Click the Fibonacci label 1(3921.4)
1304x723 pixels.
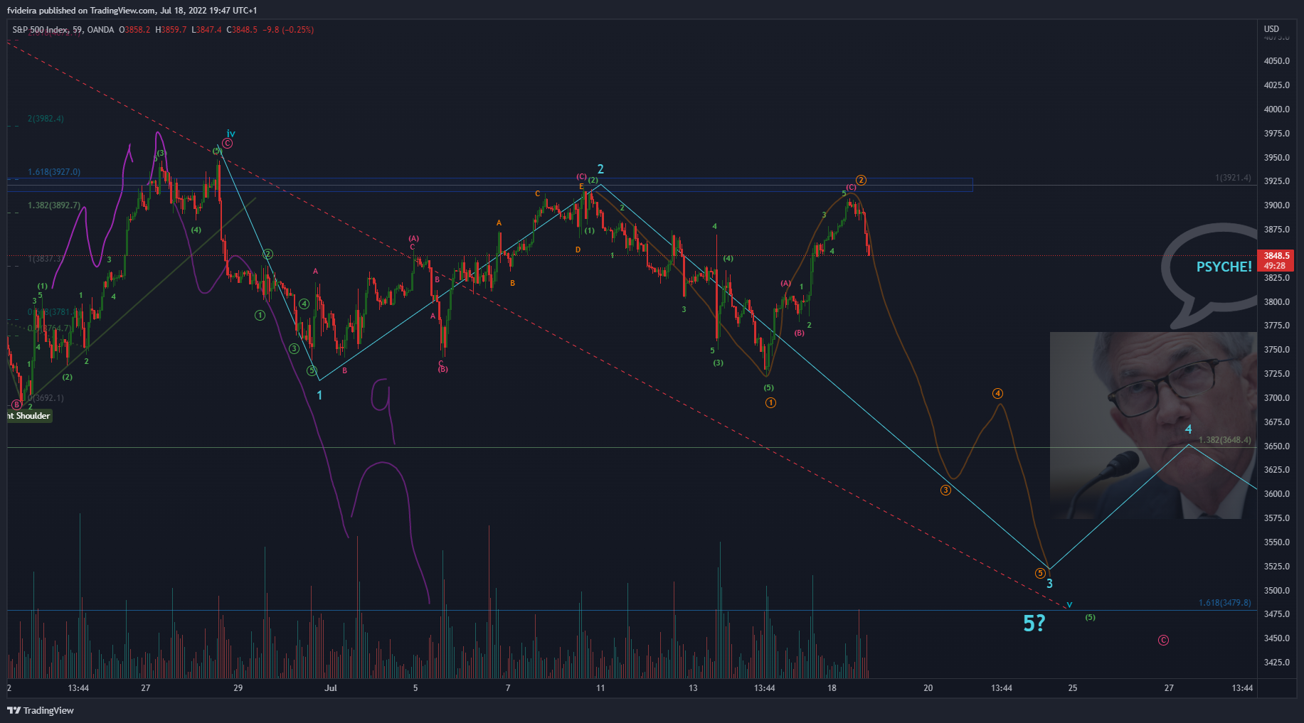1233,178
